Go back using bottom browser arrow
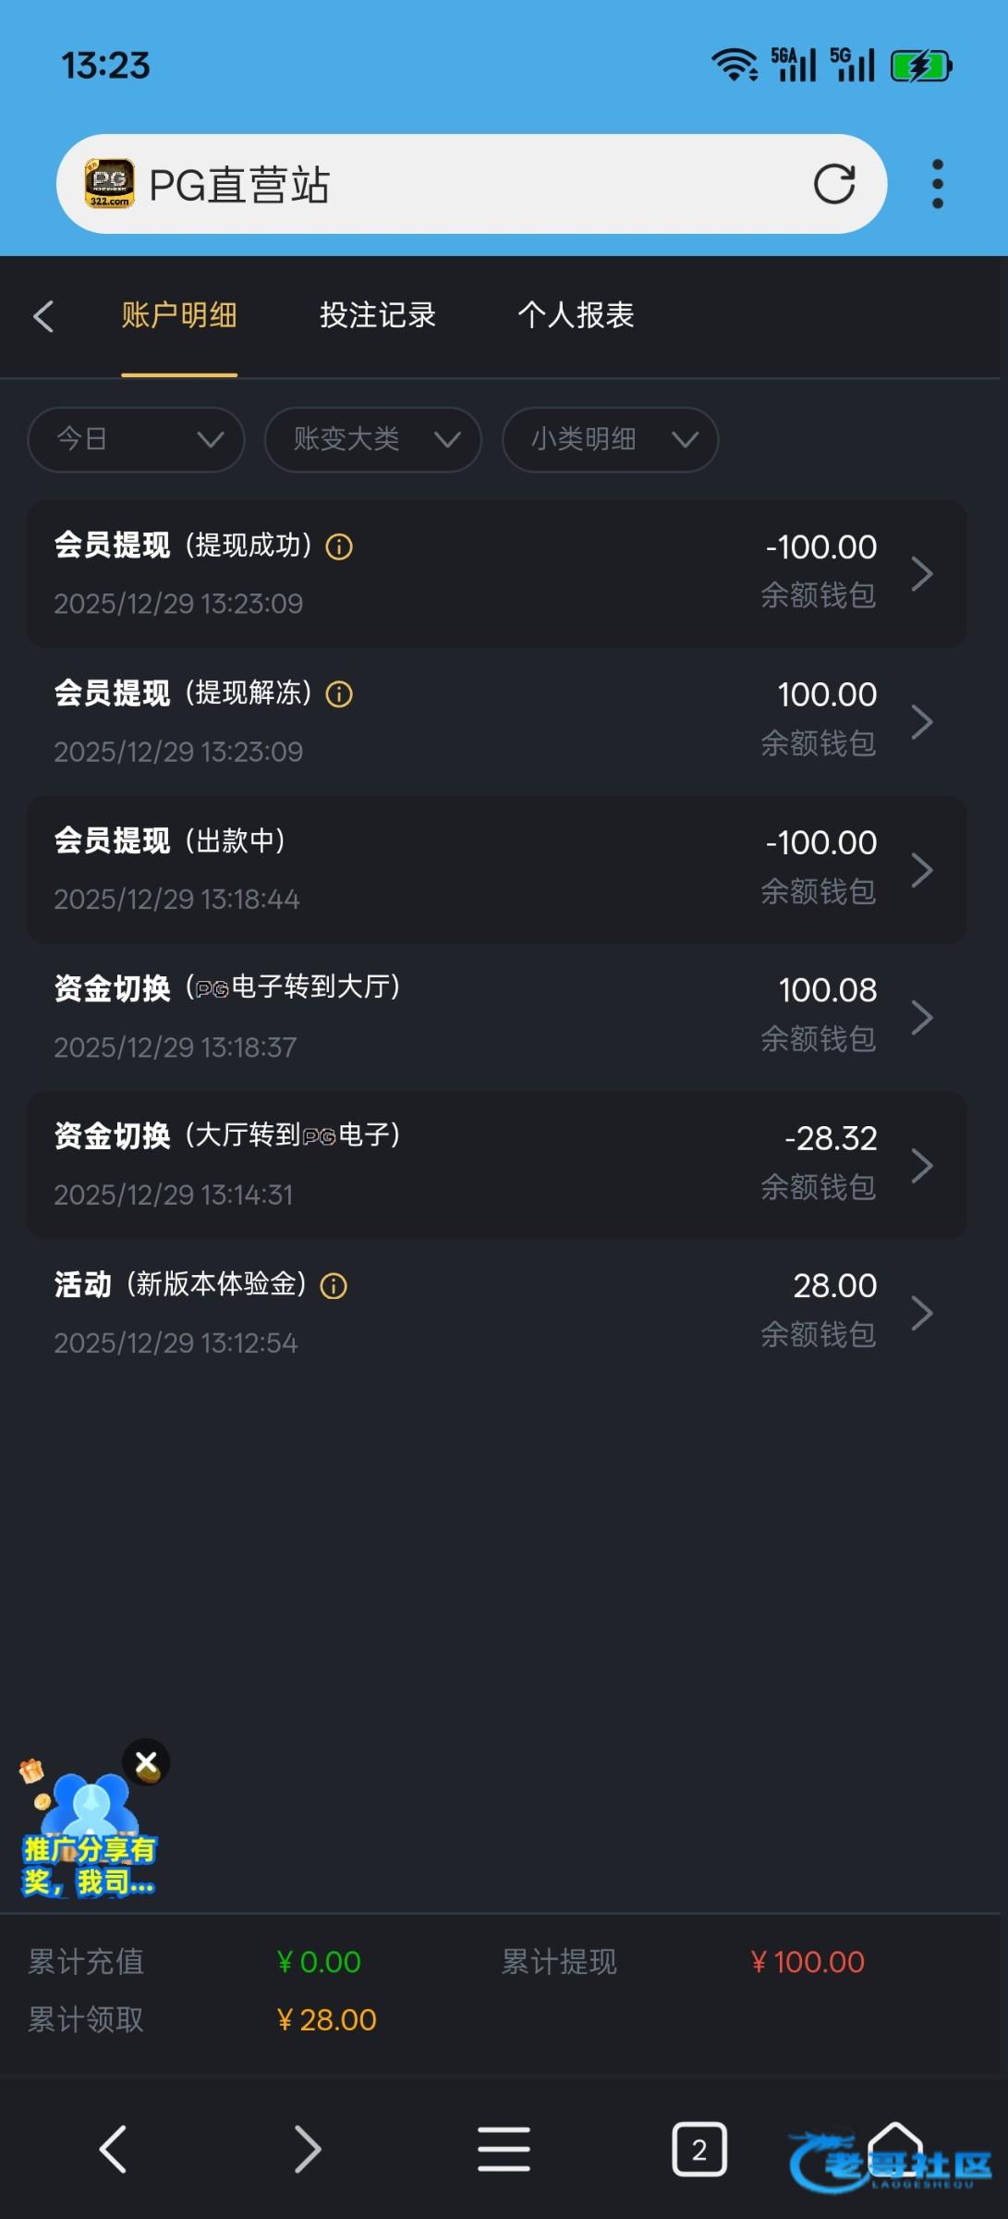The image size is (1008, 2219). pyautogui.click(x=113, y=2150)
